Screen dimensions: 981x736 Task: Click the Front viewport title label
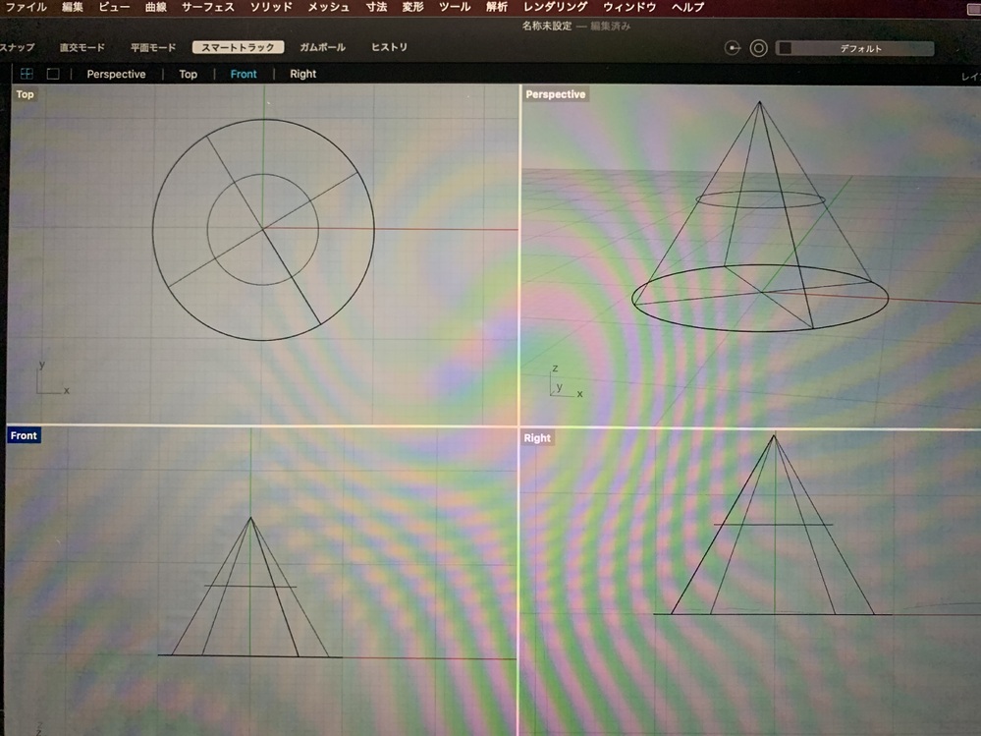tap(24, 435)
